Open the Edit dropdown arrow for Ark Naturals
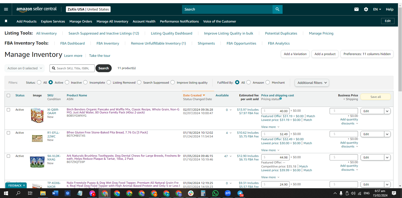This screenshot has width=402, height=198. [387, 157]
